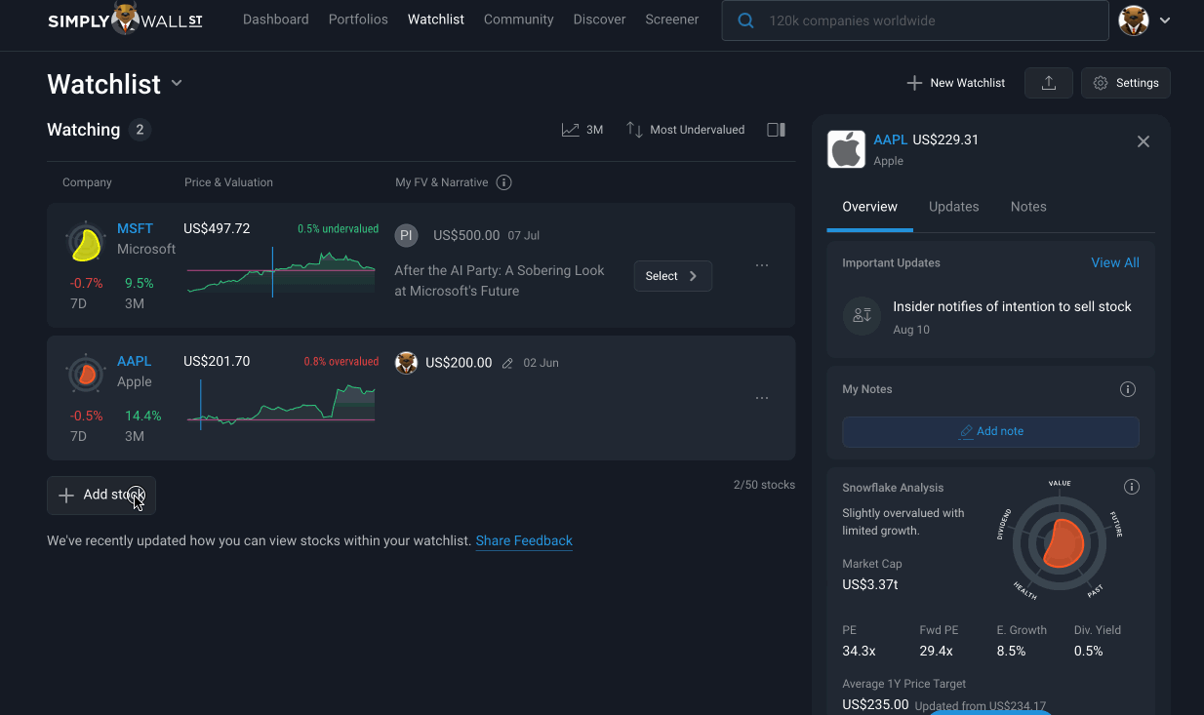Click the Price & Valuation column header
The height and width of the screenshot is (715, 1204).
(x=228, y=182)
